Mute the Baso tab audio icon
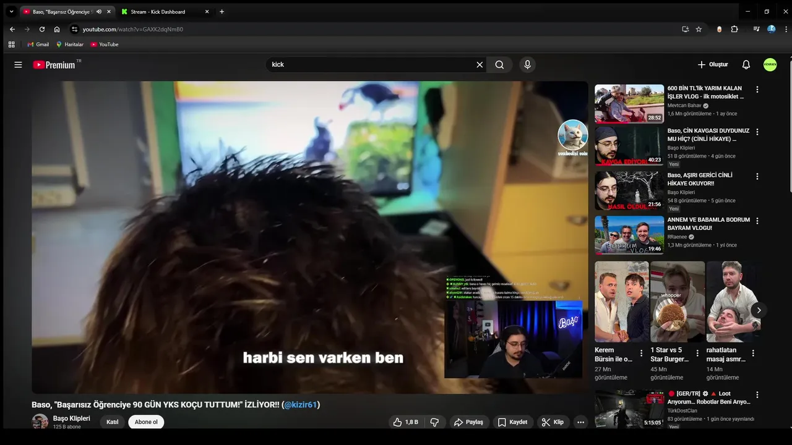Viewport: 792px width, 445px height. (99, 12)
